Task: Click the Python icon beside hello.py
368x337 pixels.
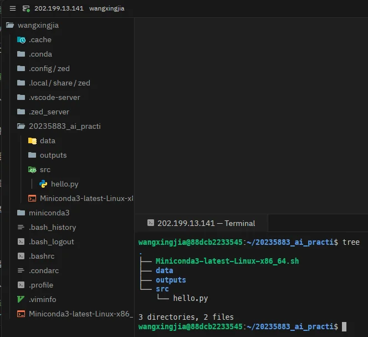Action: [x=43, y=184]
